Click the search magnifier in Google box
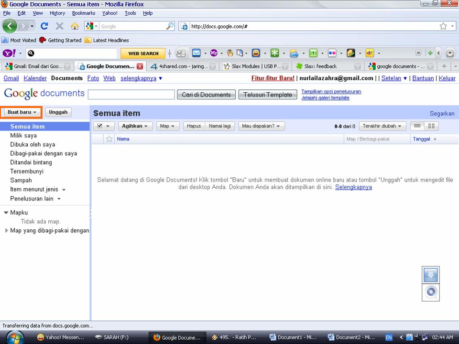The width and height of the screenshot is (459, 344). click(x=170, y=26)
